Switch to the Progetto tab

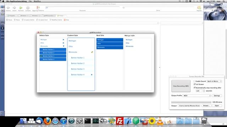[x=11, y=16]
